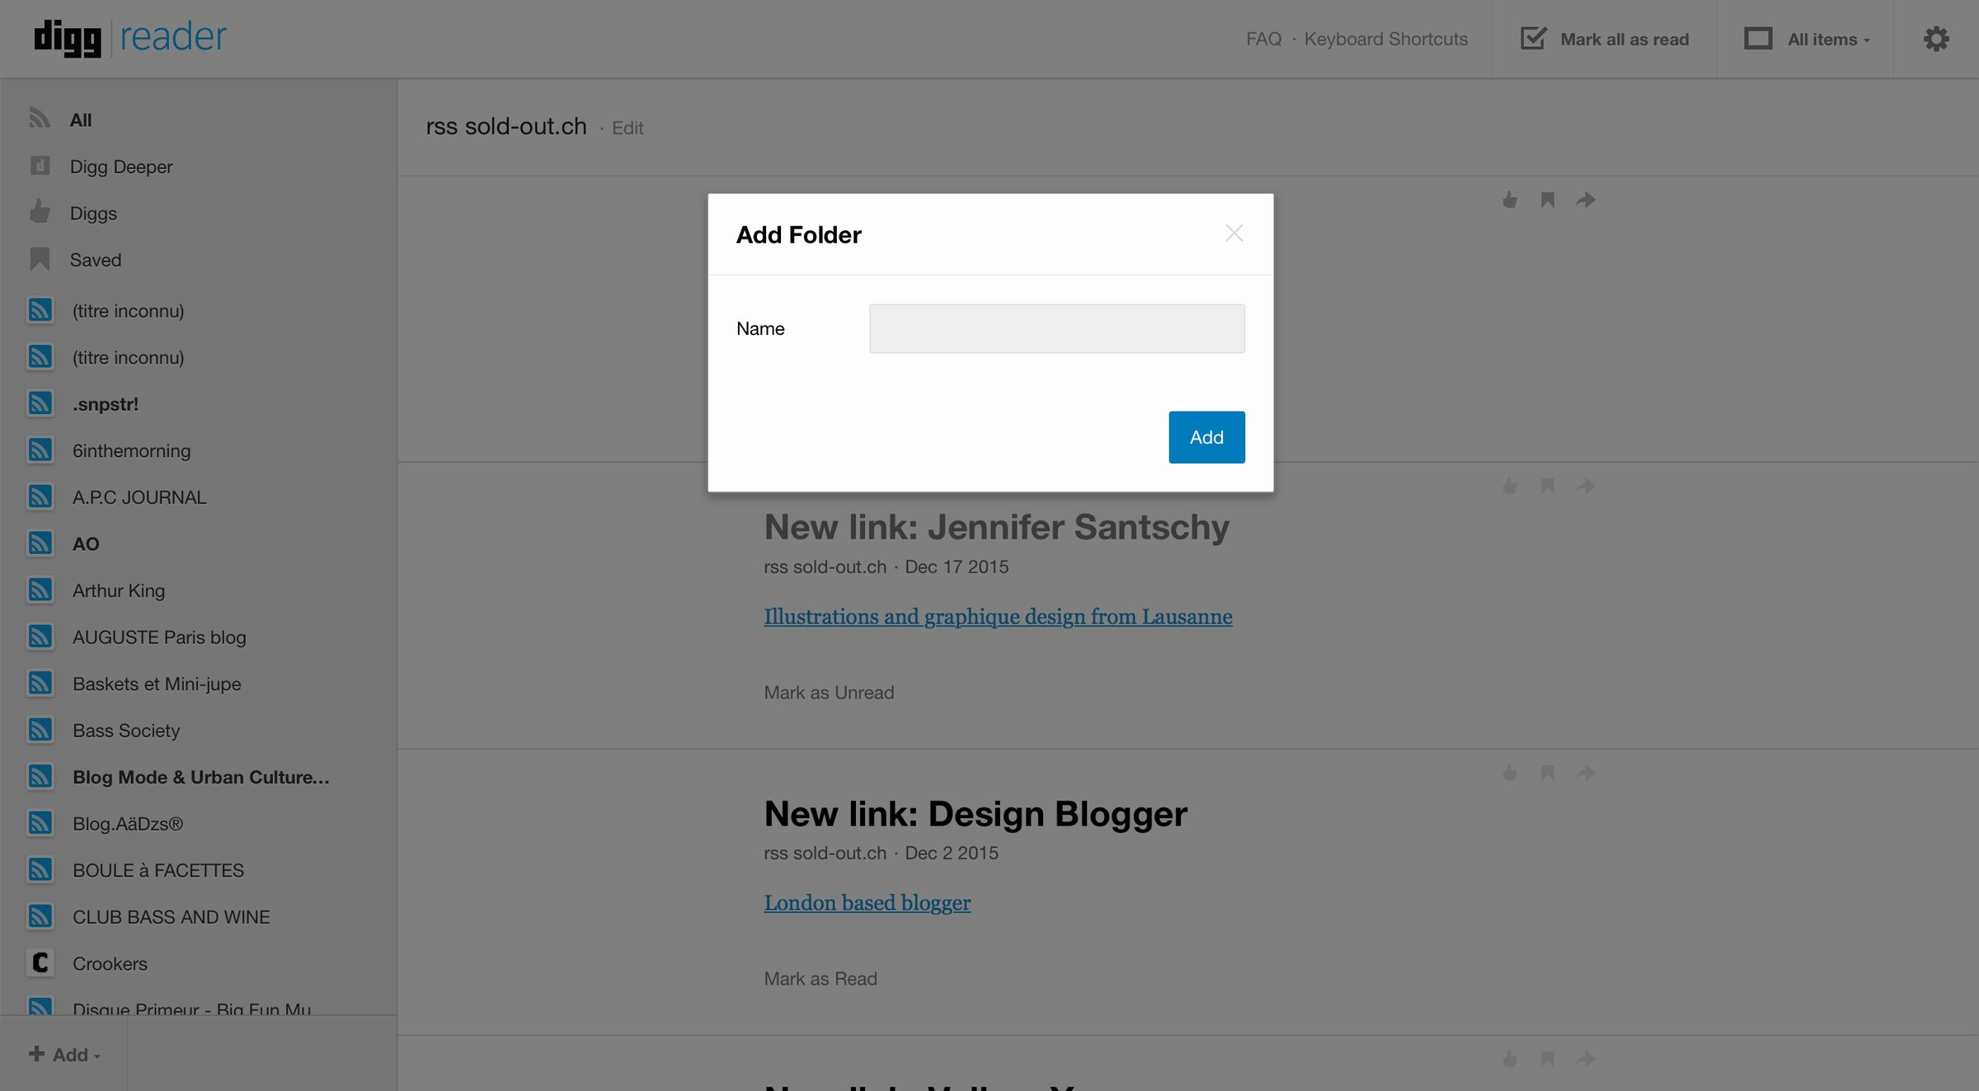Share the Jennifer Santschy article
Screen dimensions: 1979x1091
coord(1586,486)
